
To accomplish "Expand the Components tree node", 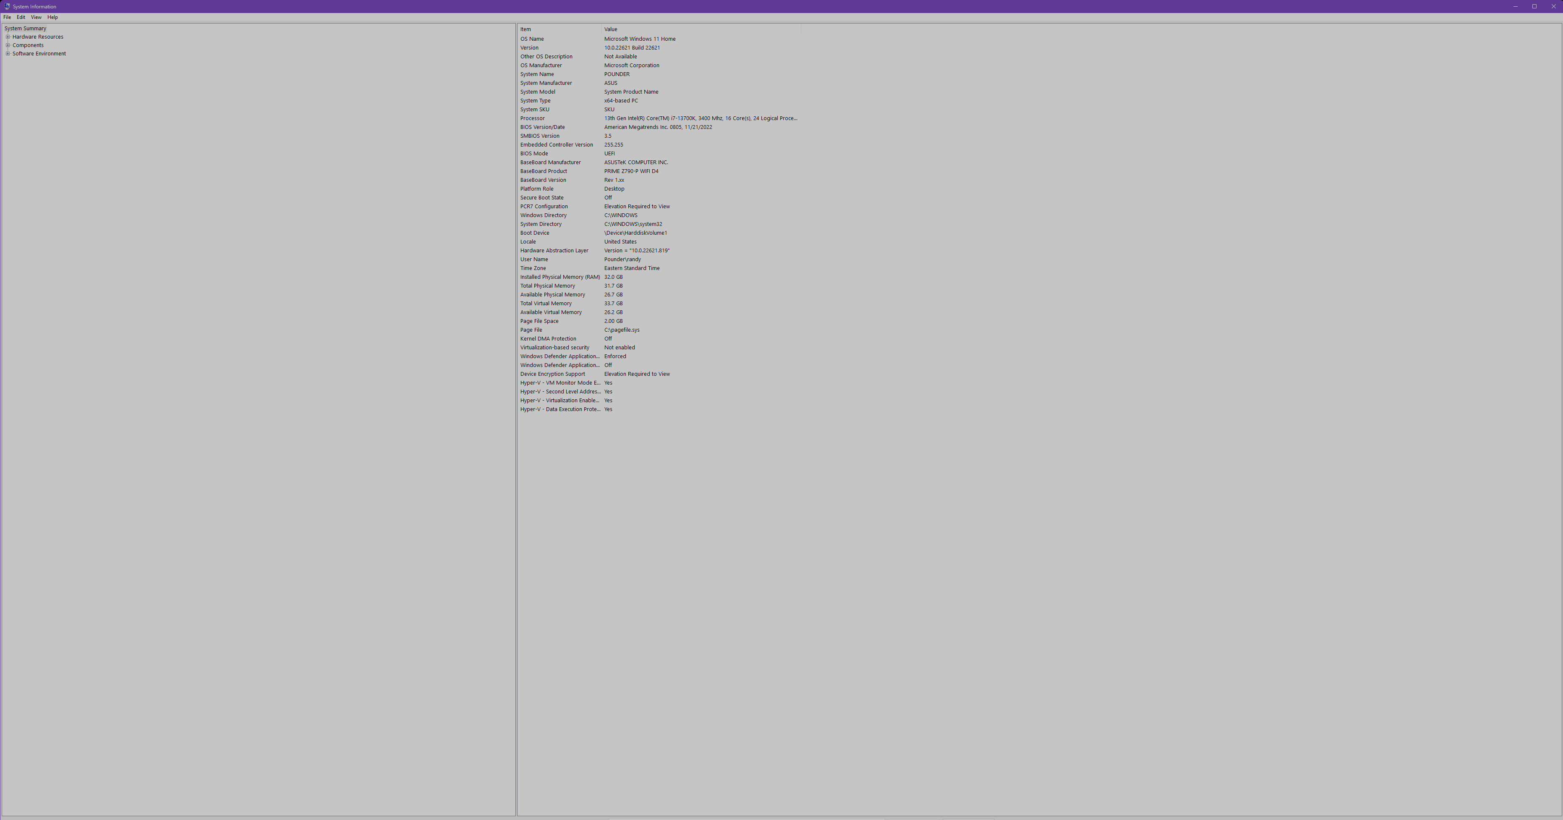I will (8, 45).
